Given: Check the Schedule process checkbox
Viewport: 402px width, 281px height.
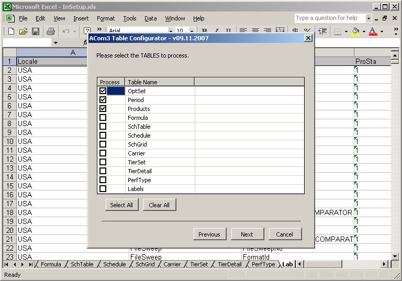Looking at the screenshot, I should click(x=103, y=135).
